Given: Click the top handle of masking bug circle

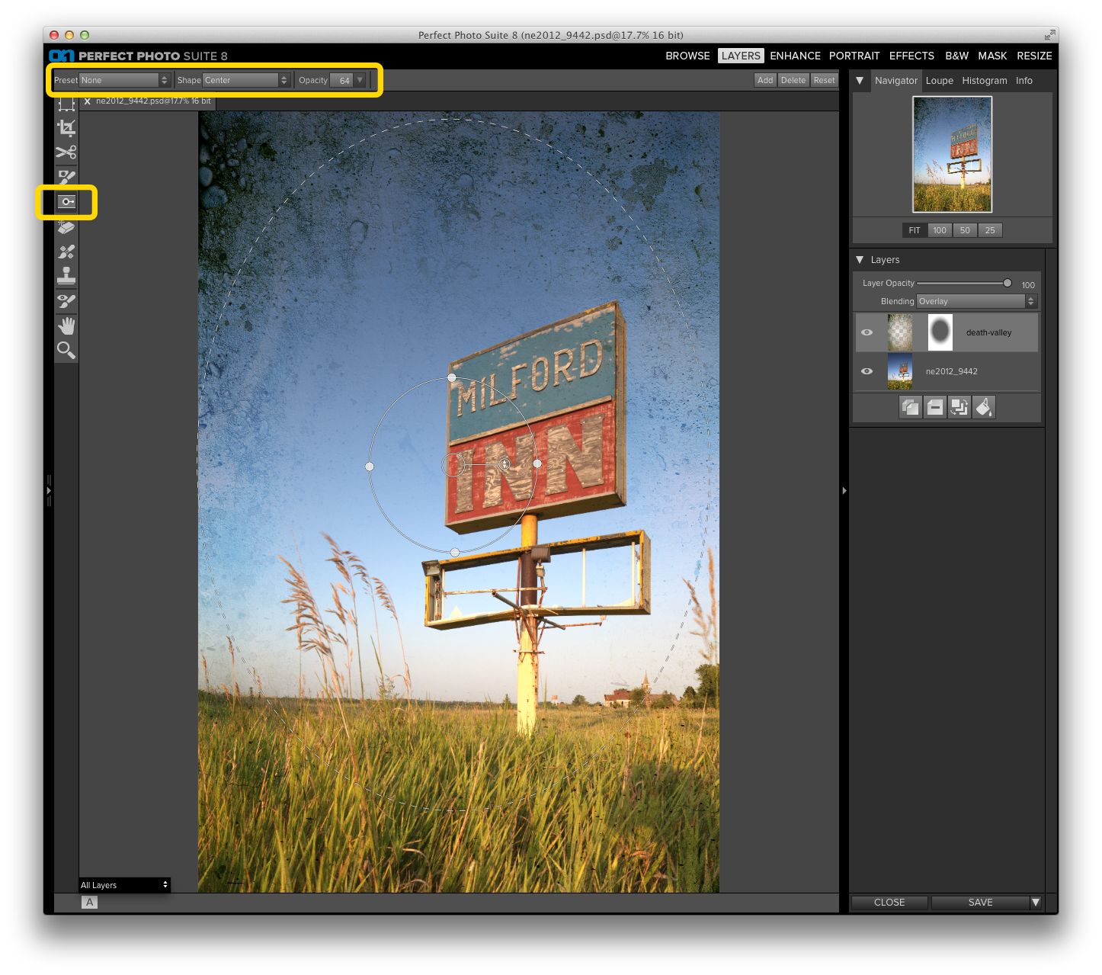Looking at the screenshot, I should click(452, 377).
